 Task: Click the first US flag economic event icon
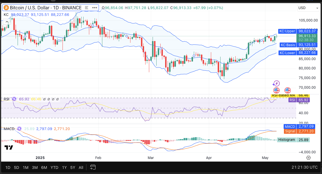pyautogui.click(x=277, y=90)
